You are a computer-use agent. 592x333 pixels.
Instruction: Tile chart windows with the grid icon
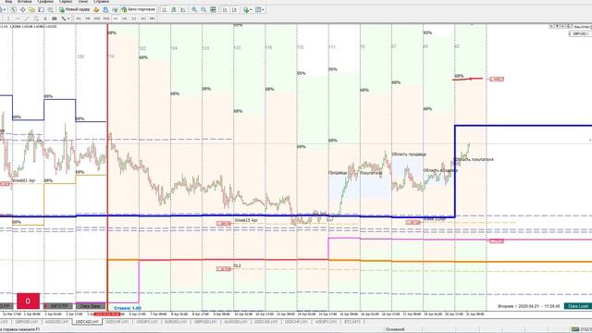pos(213,10)
